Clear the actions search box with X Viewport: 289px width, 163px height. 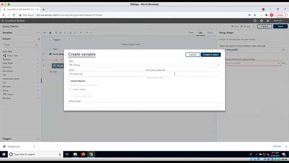36,45
